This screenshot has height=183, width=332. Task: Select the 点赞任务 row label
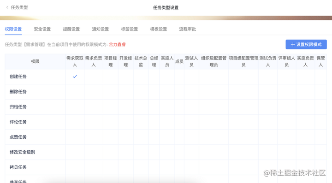(x=18, y=137)
